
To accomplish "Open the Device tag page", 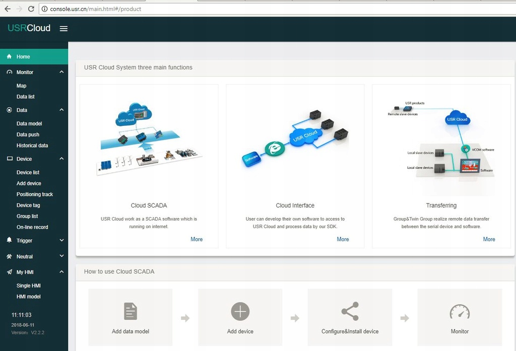I will [28, 205].
